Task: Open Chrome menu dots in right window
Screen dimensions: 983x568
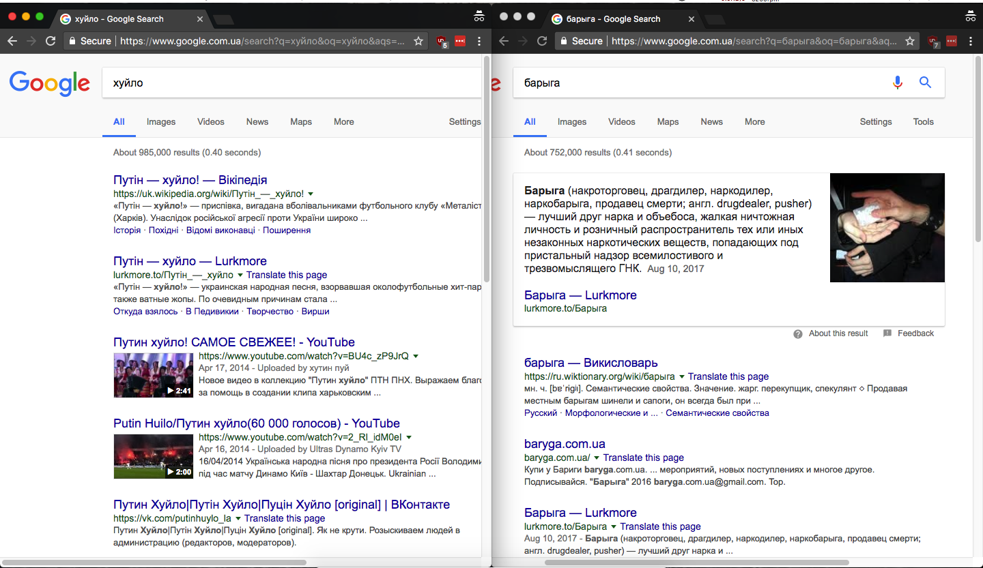Action: [x=971, y=41]
